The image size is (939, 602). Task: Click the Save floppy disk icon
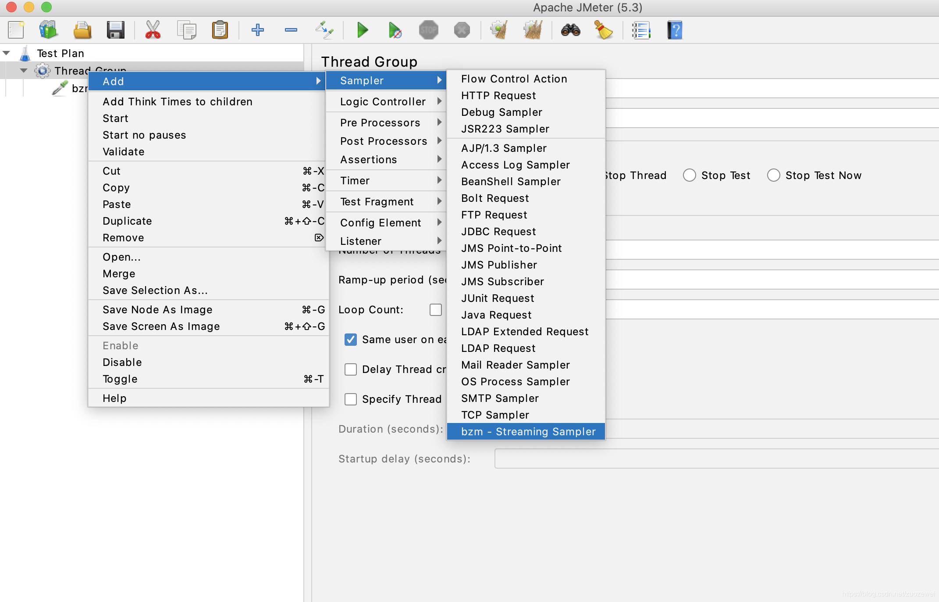click(115, 30)
